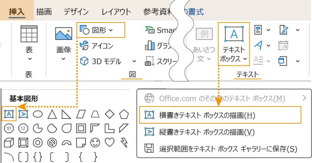Expand the 表 dropdown arrow
The image size is (312, 163).
coord(30,59)
